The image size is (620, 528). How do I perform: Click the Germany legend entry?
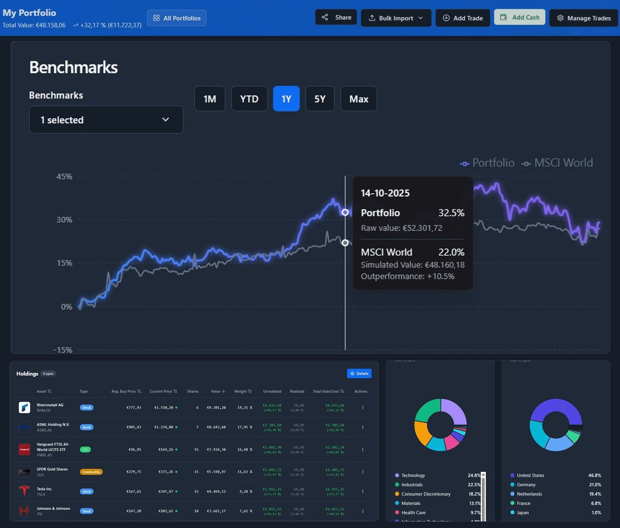(556, 485)
